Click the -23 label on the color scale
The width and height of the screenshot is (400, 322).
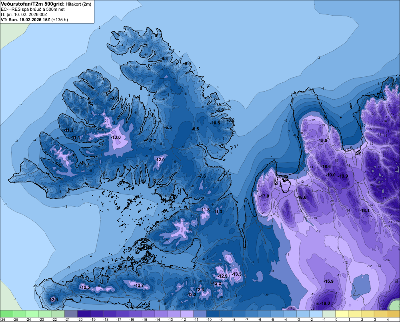[x=41, y=320]
